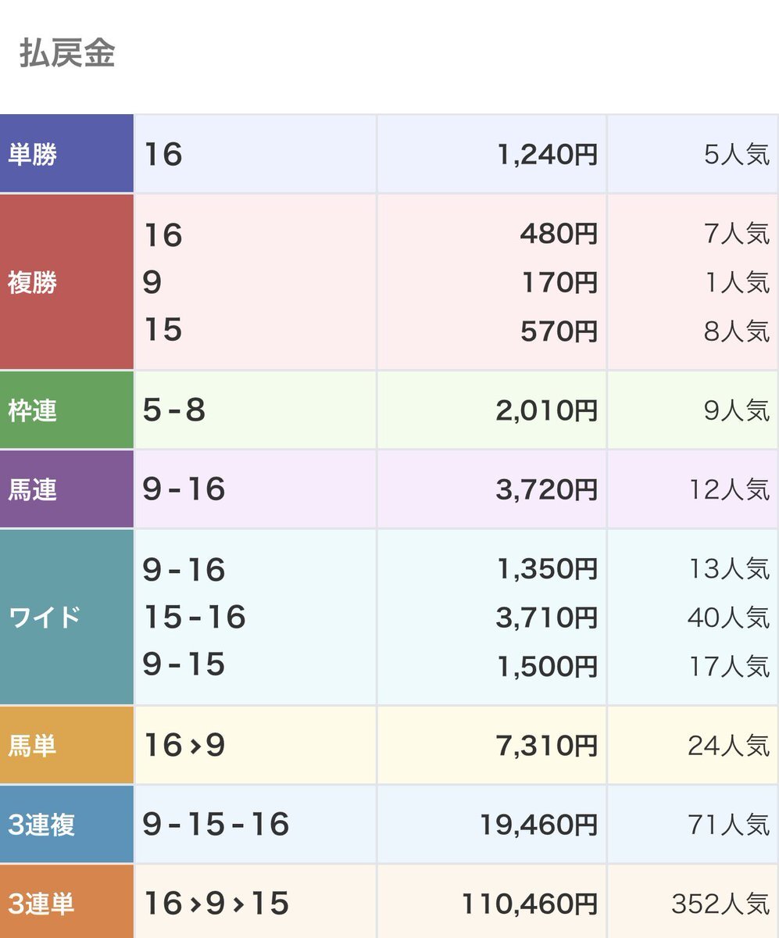
Task: Click the 9-15-16 trio combination
Action: tap(216, 825)
